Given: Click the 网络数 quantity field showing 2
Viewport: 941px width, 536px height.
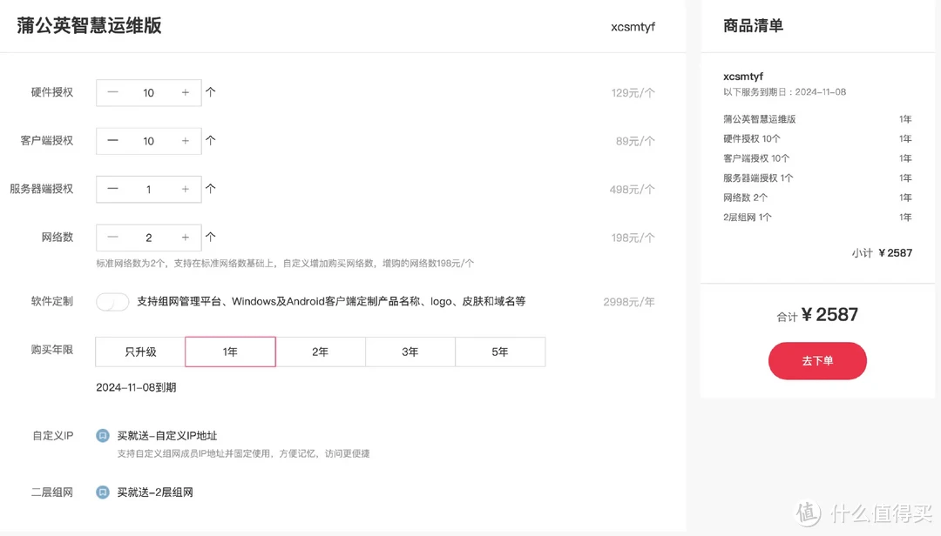Looking at the screenshot, I should (148, 238).
